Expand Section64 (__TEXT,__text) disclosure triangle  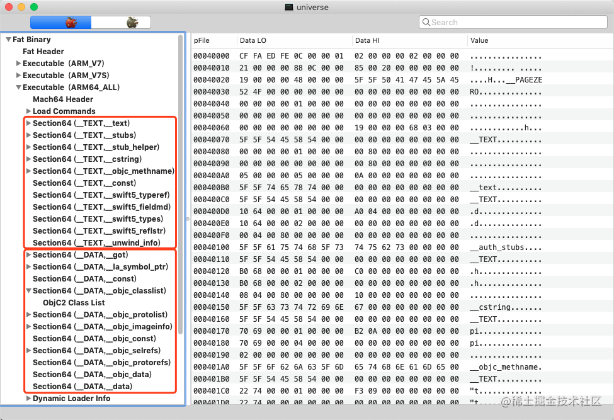point(28,123)
